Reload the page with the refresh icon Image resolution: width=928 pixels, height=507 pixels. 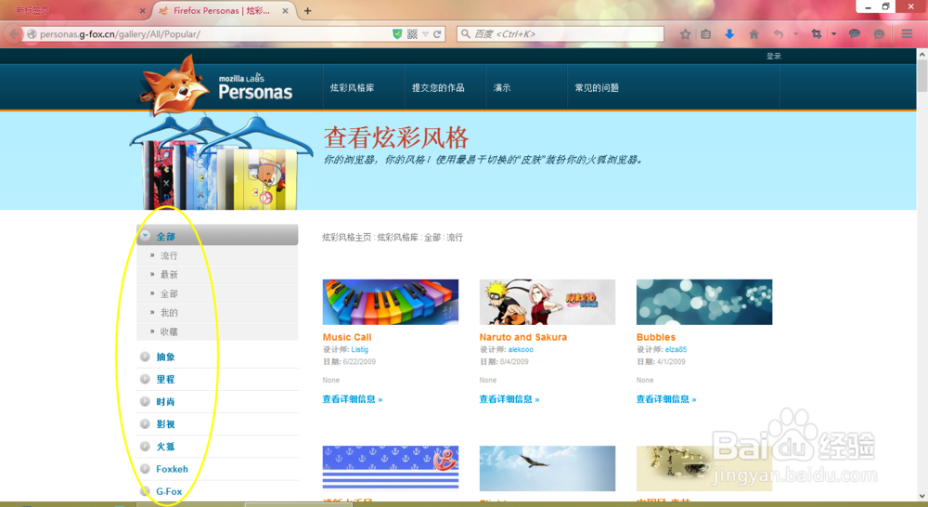(x=437, y=33)
